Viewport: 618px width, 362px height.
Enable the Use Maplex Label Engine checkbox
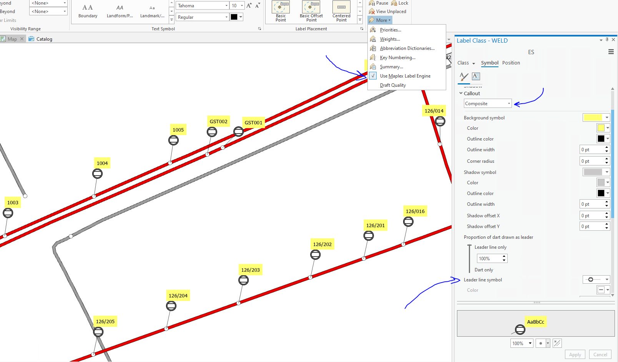coord(373,76)
